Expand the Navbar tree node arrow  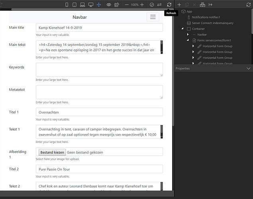click(x=188, y=35)
